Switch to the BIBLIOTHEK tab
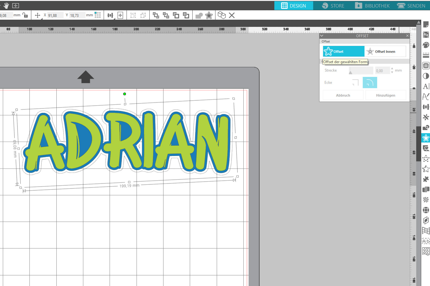The height and width of the screenshot is (286, 430). tap(372, 6)
